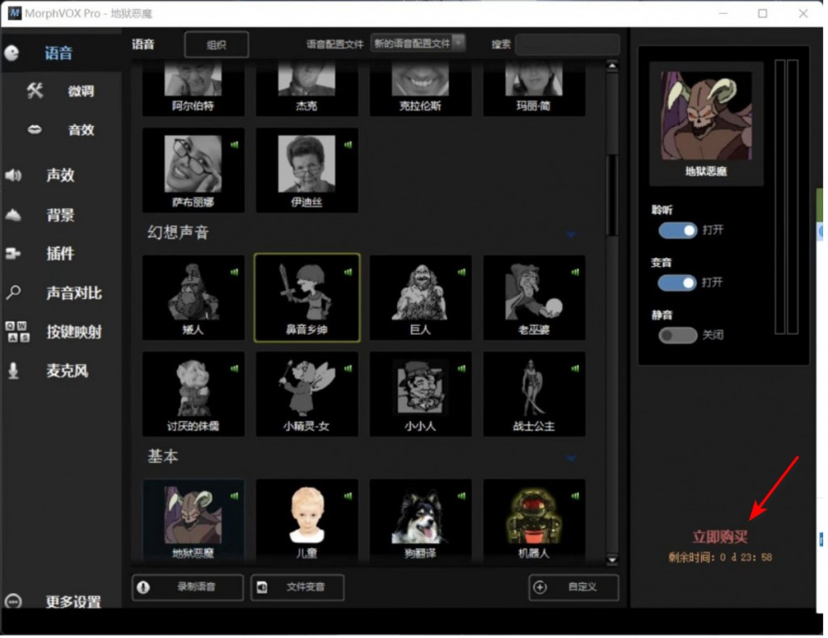Click the 录制语音 record button

coord(188,587)
